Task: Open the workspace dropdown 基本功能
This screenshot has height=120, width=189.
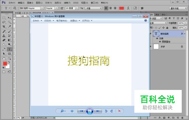Action: [178, 8]
